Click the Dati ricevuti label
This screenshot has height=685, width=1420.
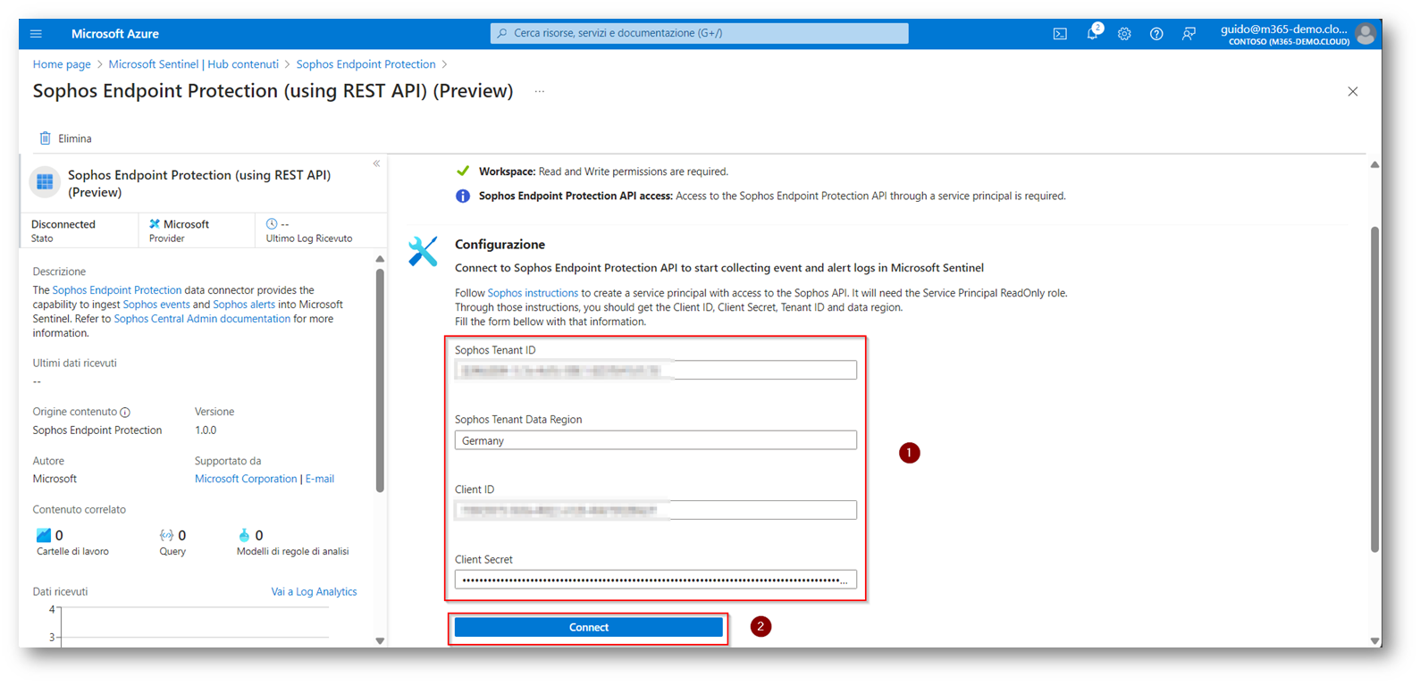coord(60,592)
